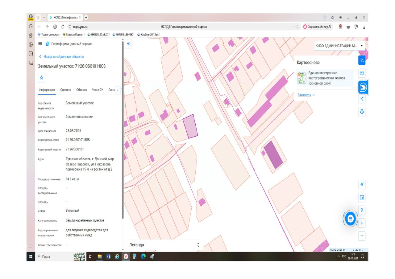This screenshot has width=395, height=279.
Task: Open Windows notification center
Action: [x=363, y=256]
